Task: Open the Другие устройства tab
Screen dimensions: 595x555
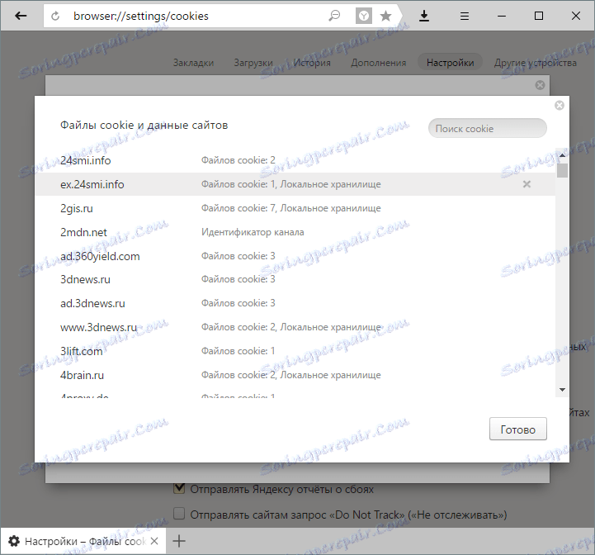Action: coord(536,63)
